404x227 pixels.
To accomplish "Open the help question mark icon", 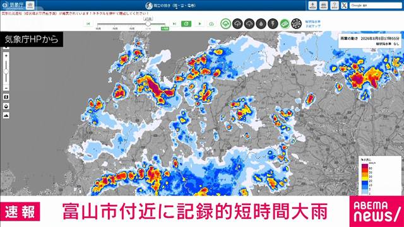I will pyautogui.click(x=334, y=6).
